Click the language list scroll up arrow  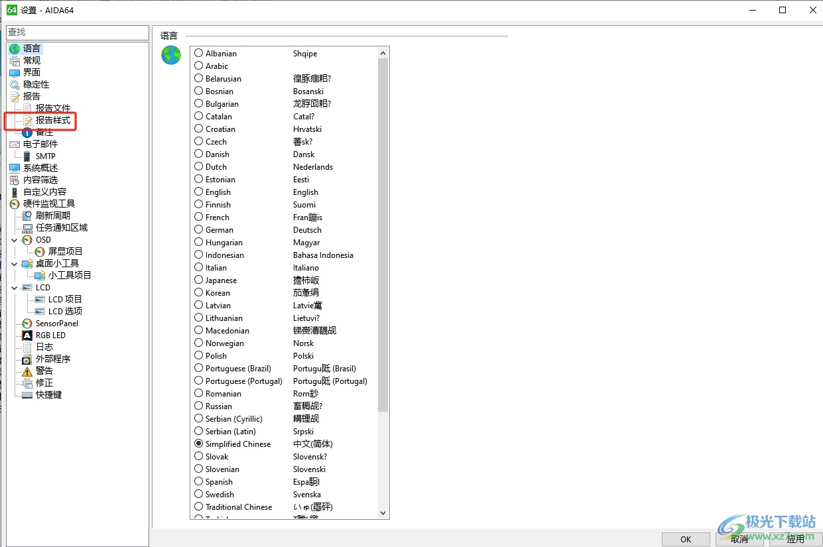383,52
